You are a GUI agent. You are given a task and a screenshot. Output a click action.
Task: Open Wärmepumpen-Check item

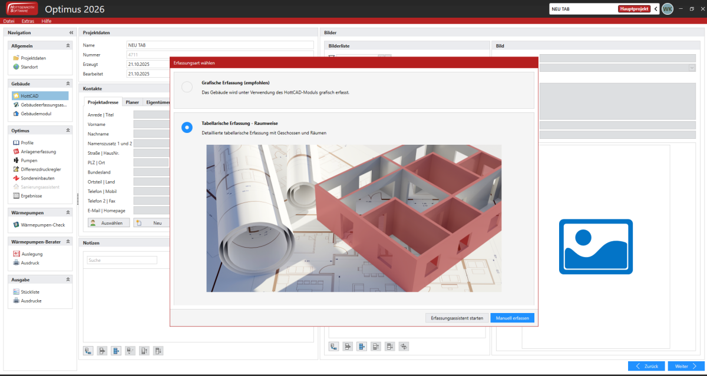42,225
